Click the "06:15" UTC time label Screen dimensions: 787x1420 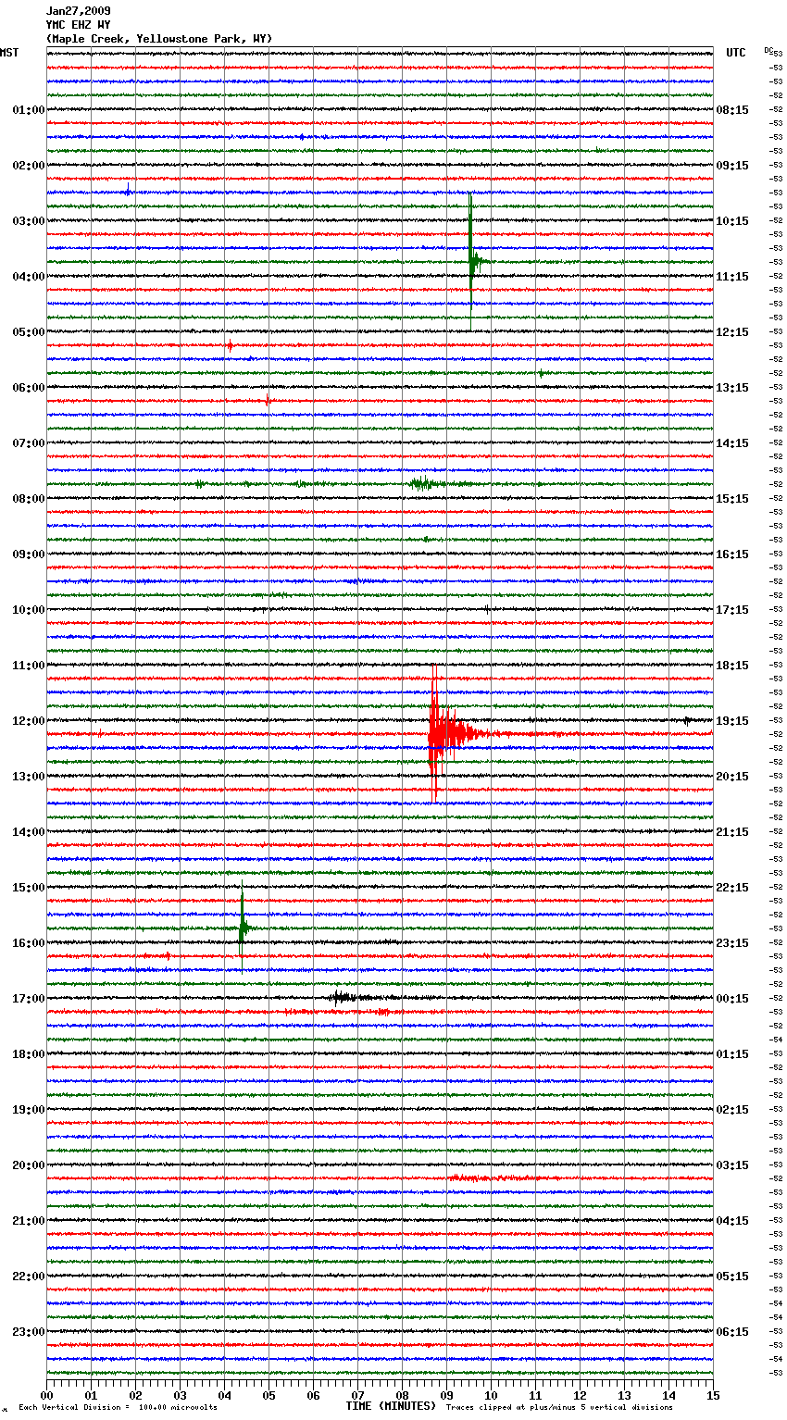coord(732,1332)
